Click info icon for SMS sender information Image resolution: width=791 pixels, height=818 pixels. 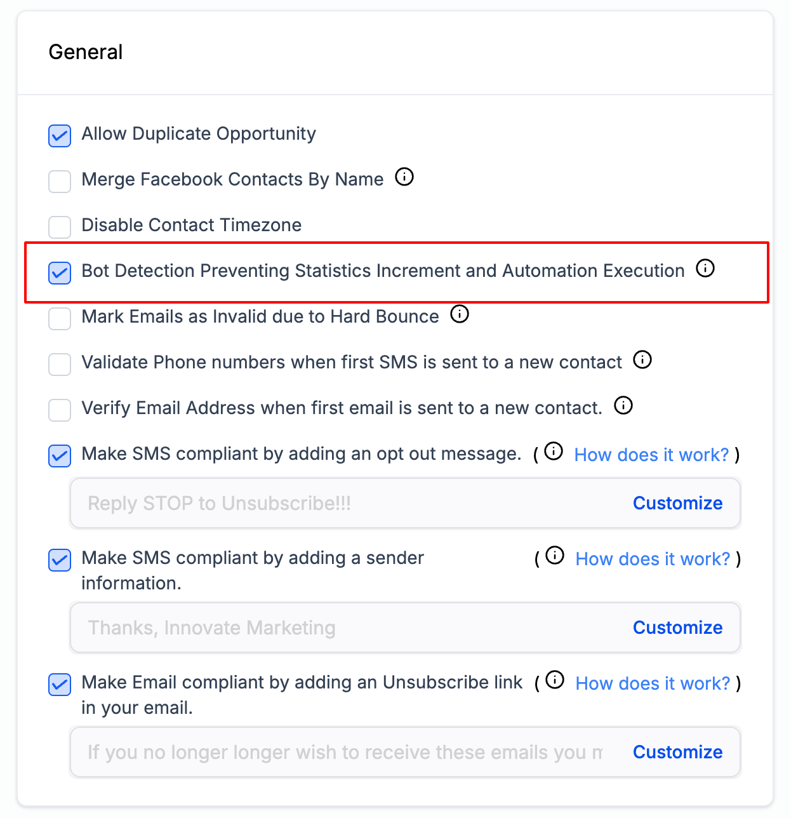coord(555,555)
